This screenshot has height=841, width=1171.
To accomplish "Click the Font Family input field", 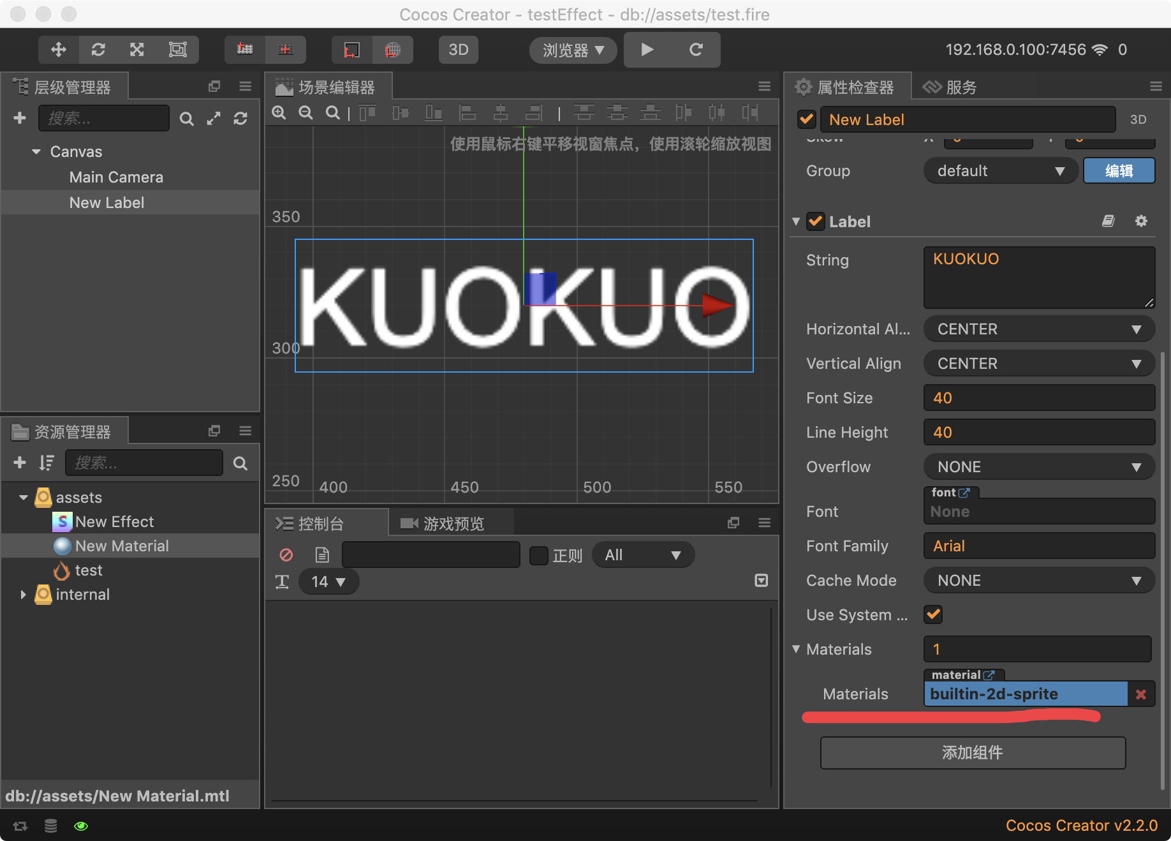I will coord(1039,546).
